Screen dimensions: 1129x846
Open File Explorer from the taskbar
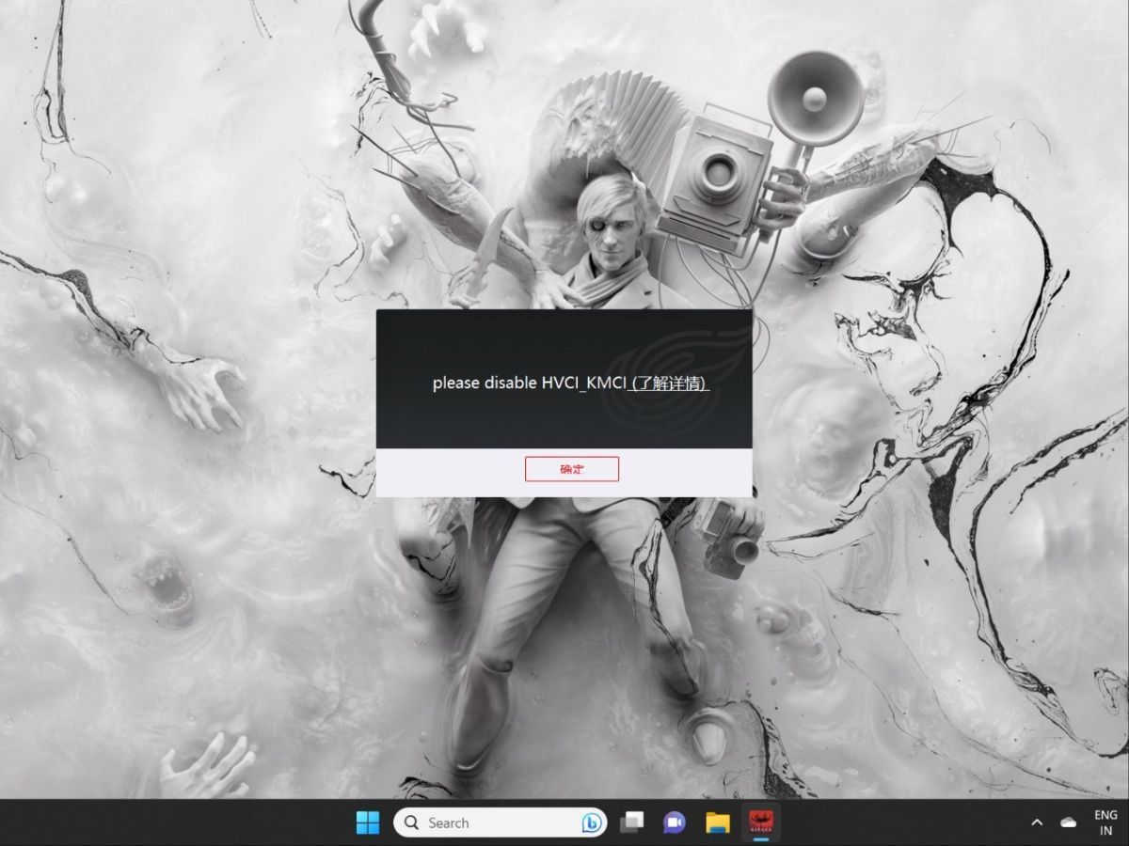718,822
